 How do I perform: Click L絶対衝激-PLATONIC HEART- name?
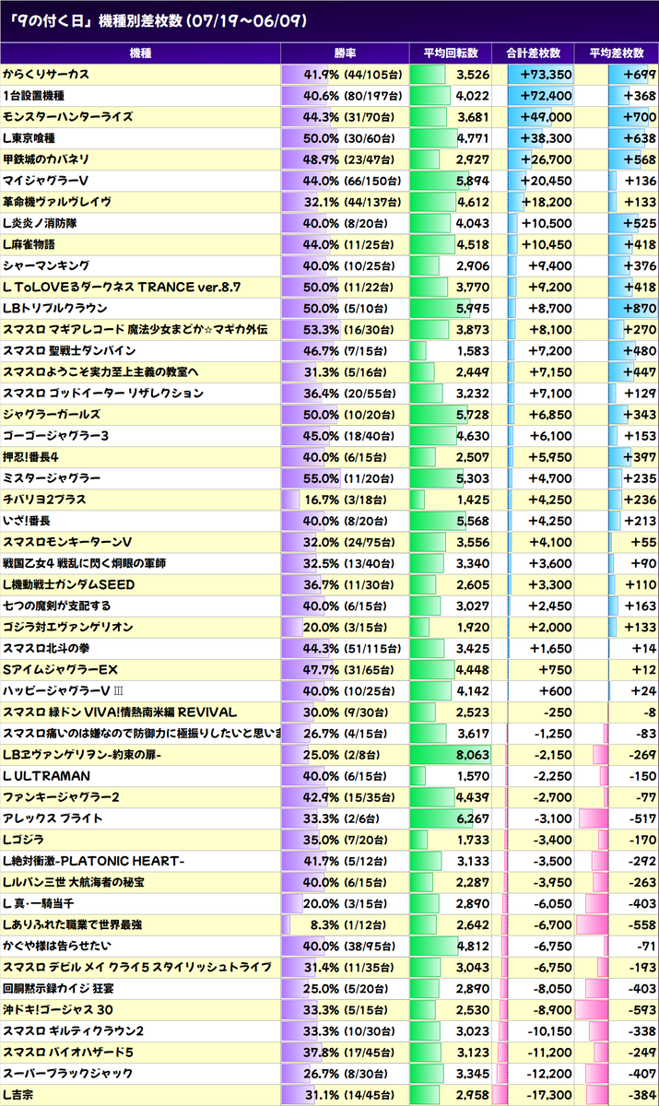tap(94, 861)
